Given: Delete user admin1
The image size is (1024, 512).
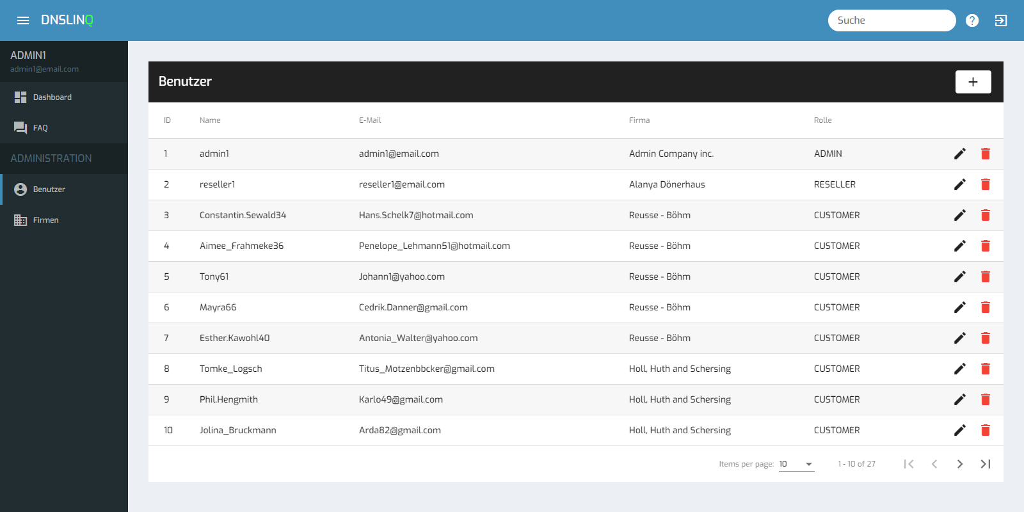Looking at the screenshot, I should coord(986,154).
